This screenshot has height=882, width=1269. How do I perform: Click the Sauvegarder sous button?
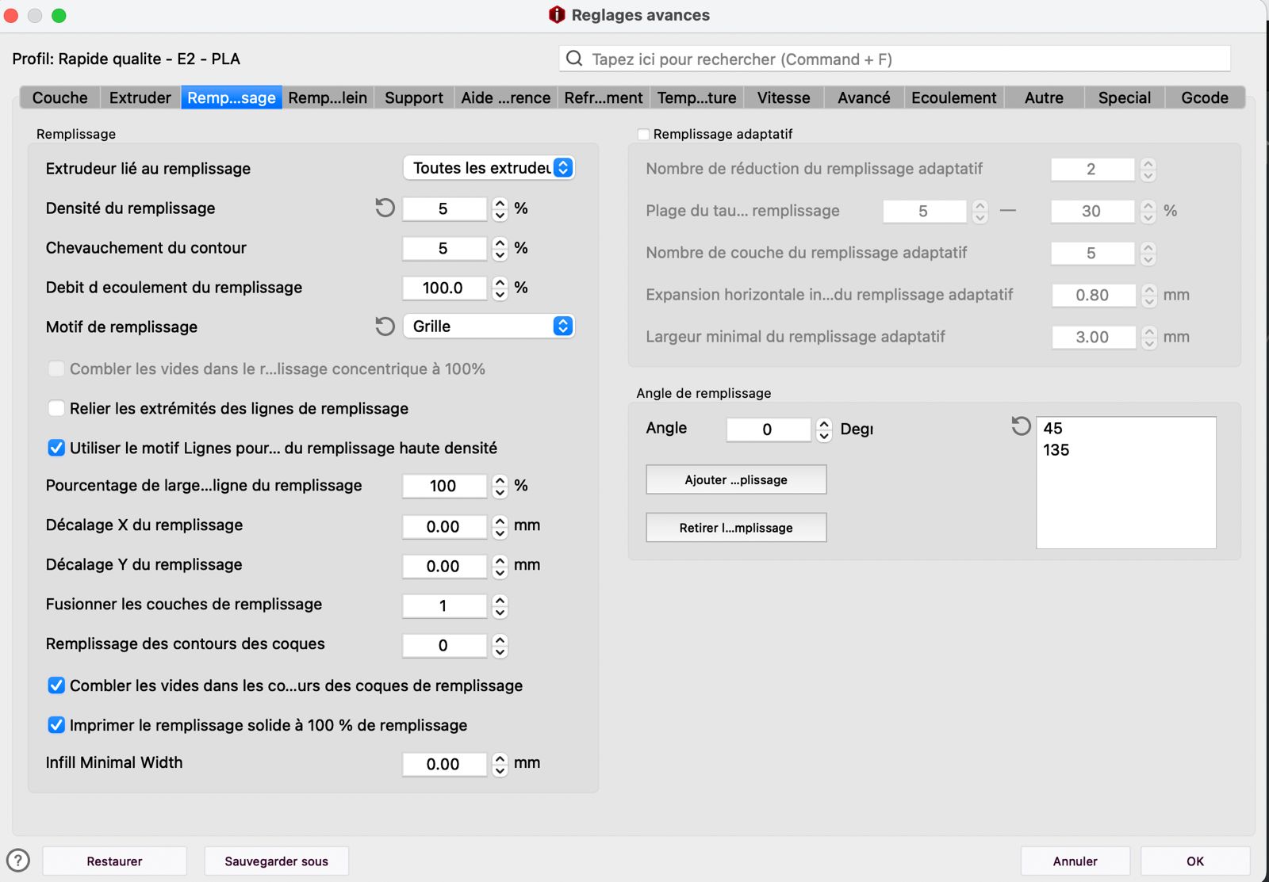(276, 861)
